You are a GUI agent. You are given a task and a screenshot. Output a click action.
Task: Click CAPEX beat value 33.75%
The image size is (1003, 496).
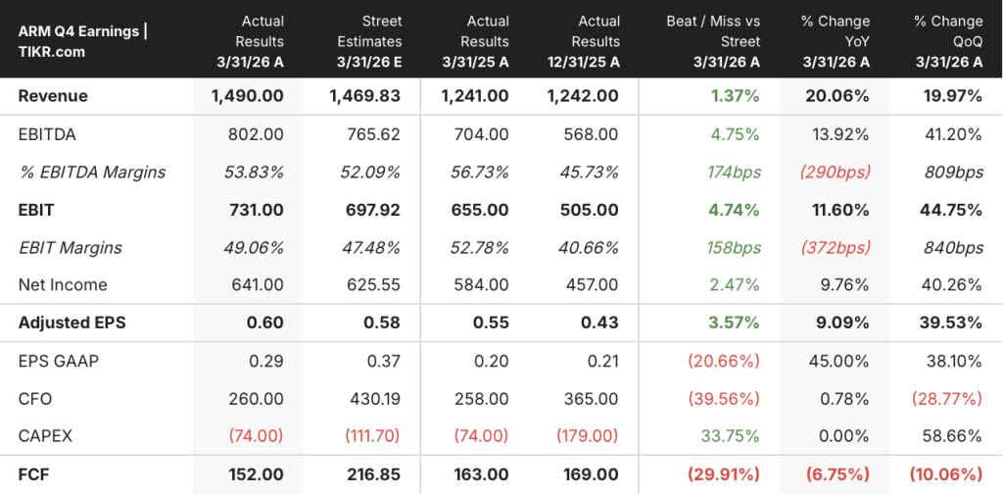(x=730, y=436)
